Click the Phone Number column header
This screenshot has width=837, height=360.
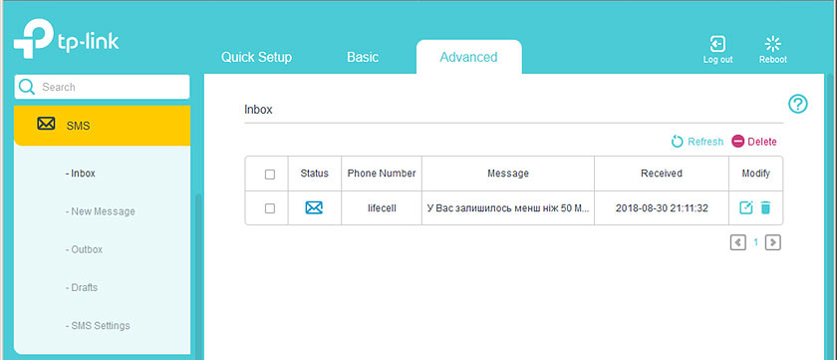coord(381,174)
